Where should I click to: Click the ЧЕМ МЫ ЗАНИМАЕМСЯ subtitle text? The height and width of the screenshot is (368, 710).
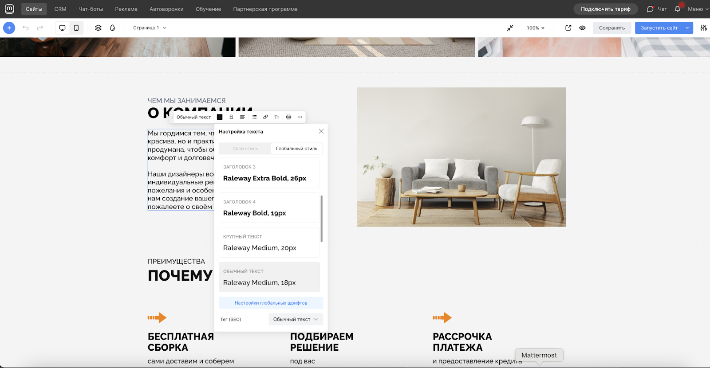point(186,101)
